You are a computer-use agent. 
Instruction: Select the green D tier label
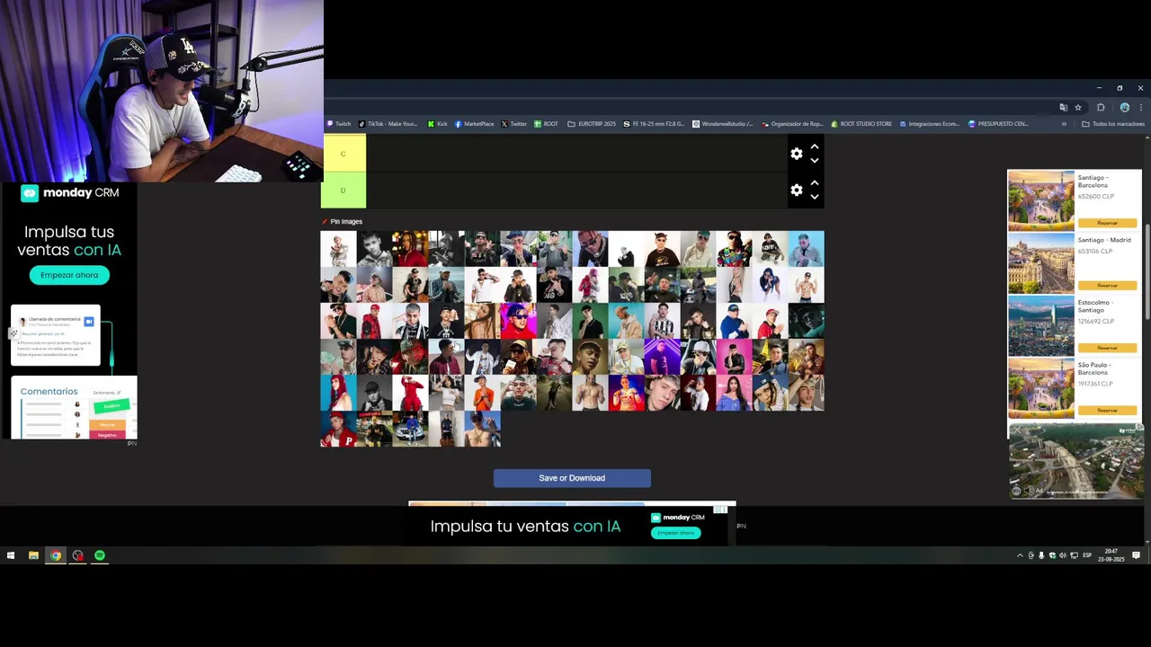pyautogui.click(x=343, y=190)
